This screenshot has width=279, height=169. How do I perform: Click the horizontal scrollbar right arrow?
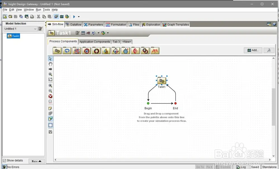point(270,160)
